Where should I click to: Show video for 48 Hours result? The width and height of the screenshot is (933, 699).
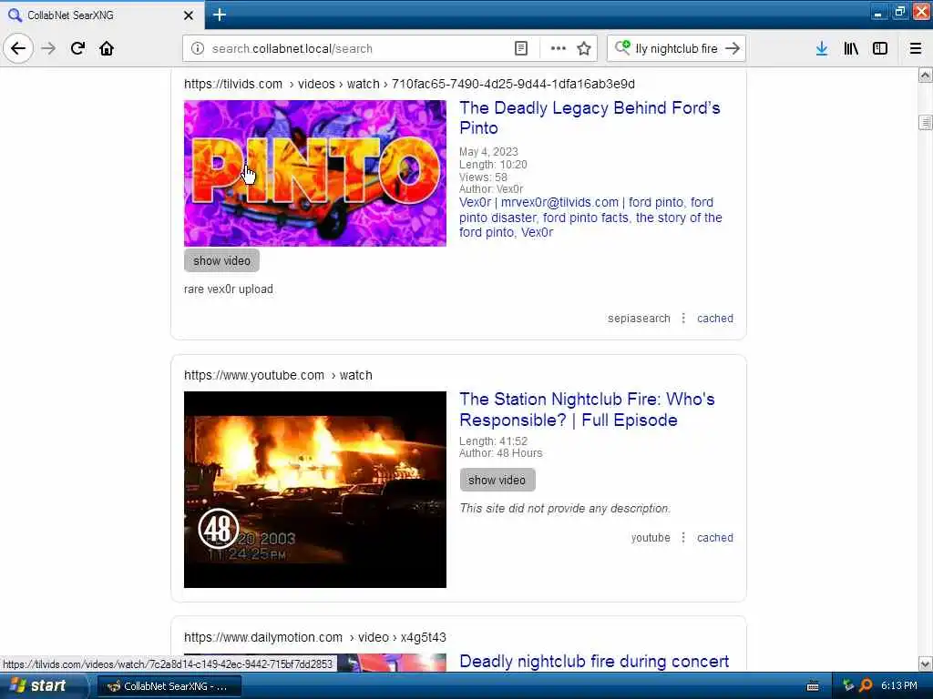pos(497,480)
